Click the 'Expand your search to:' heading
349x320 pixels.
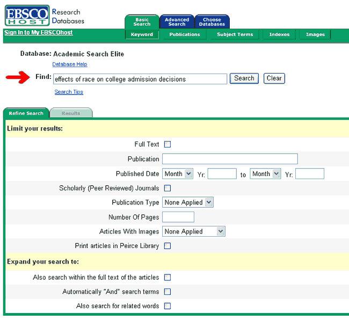(43, 261)
